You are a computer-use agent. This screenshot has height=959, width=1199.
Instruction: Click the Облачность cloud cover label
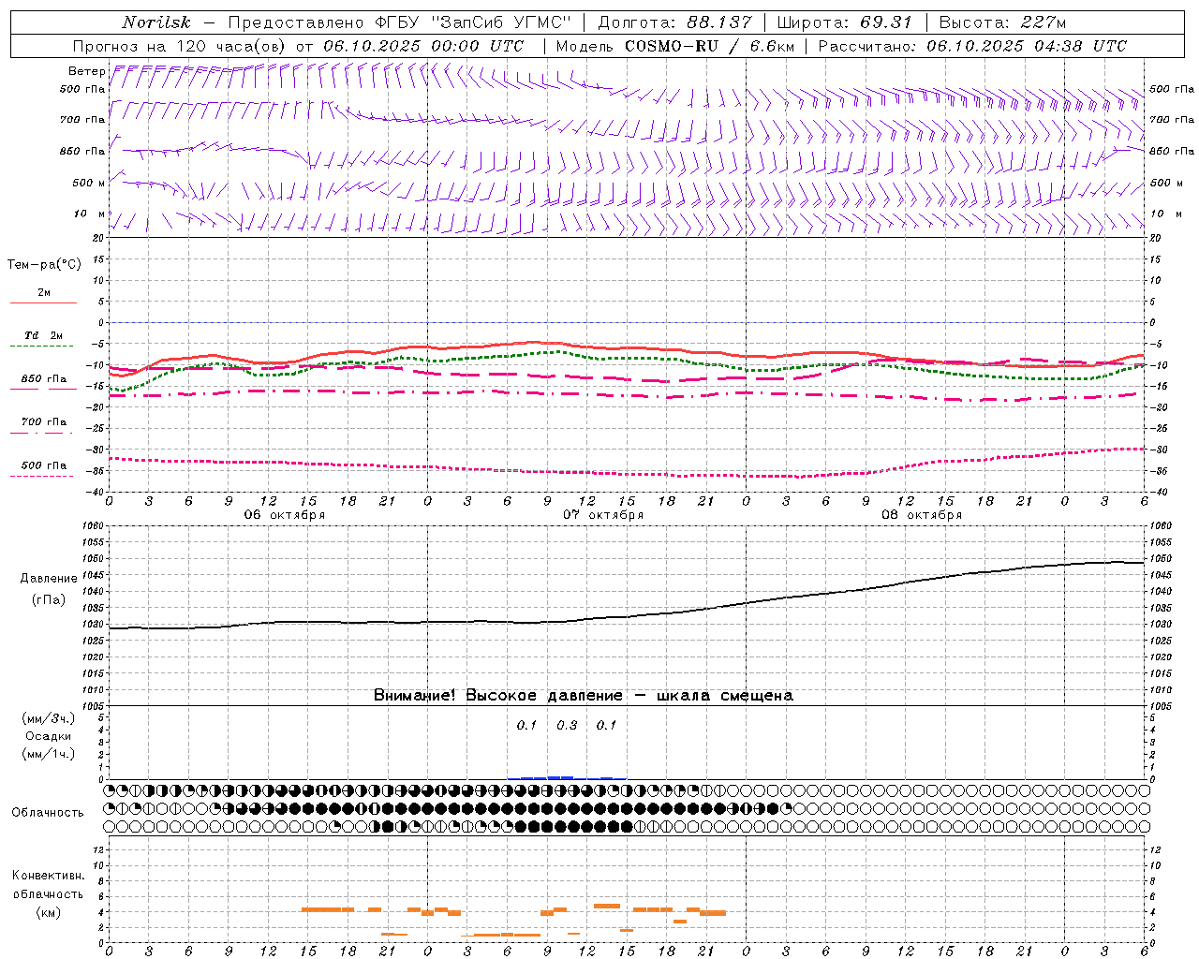point(48,813)
